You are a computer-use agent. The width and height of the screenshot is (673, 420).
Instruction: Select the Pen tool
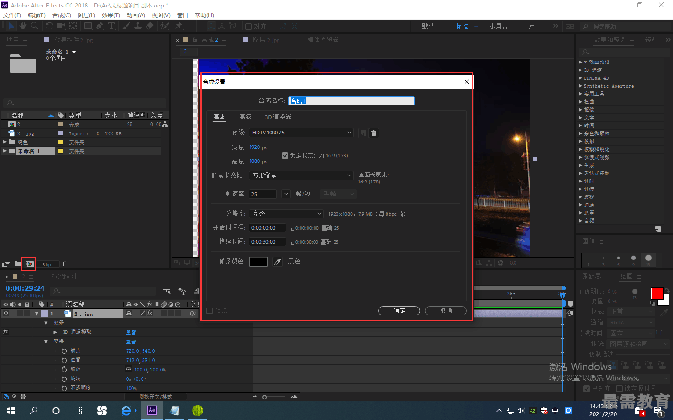coord(100,26)
